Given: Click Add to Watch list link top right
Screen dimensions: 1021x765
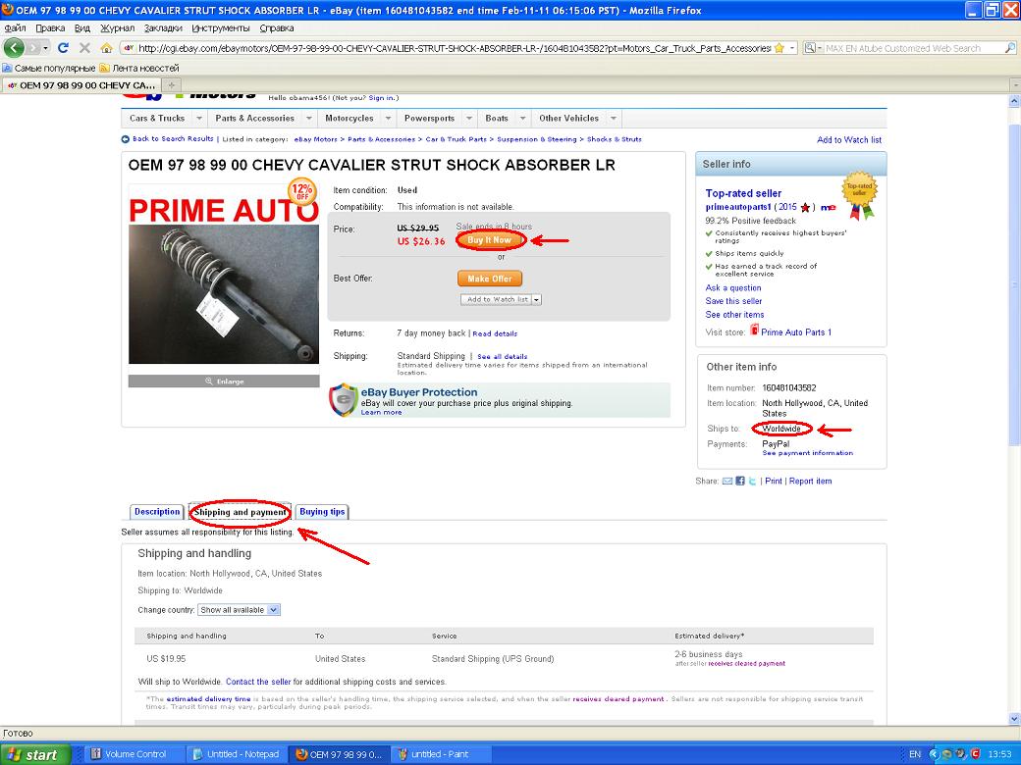Looking at the screenshot, I should click(x=849, y=140).
